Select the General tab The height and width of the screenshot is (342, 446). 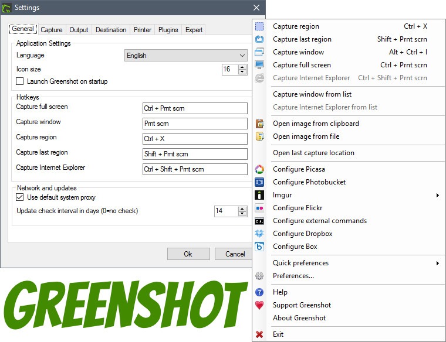pos(23,29)
